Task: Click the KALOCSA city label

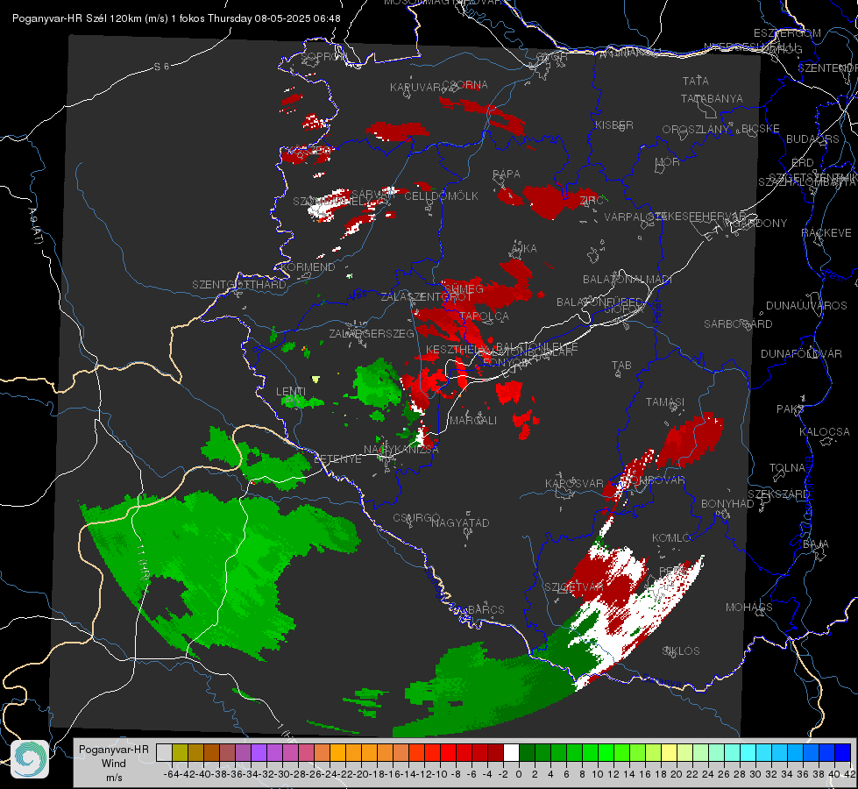Action: (825, 432)
